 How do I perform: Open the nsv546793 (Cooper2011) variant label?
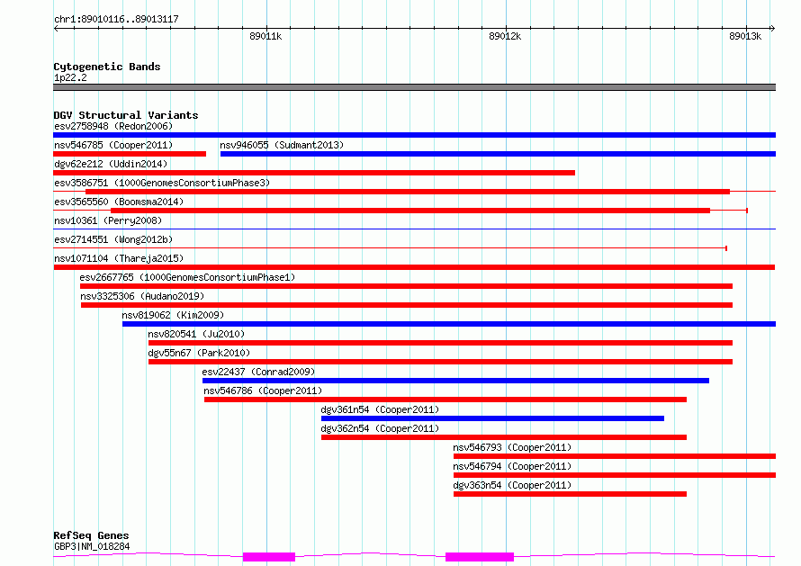pyautogui.click(x=512, y=447)
